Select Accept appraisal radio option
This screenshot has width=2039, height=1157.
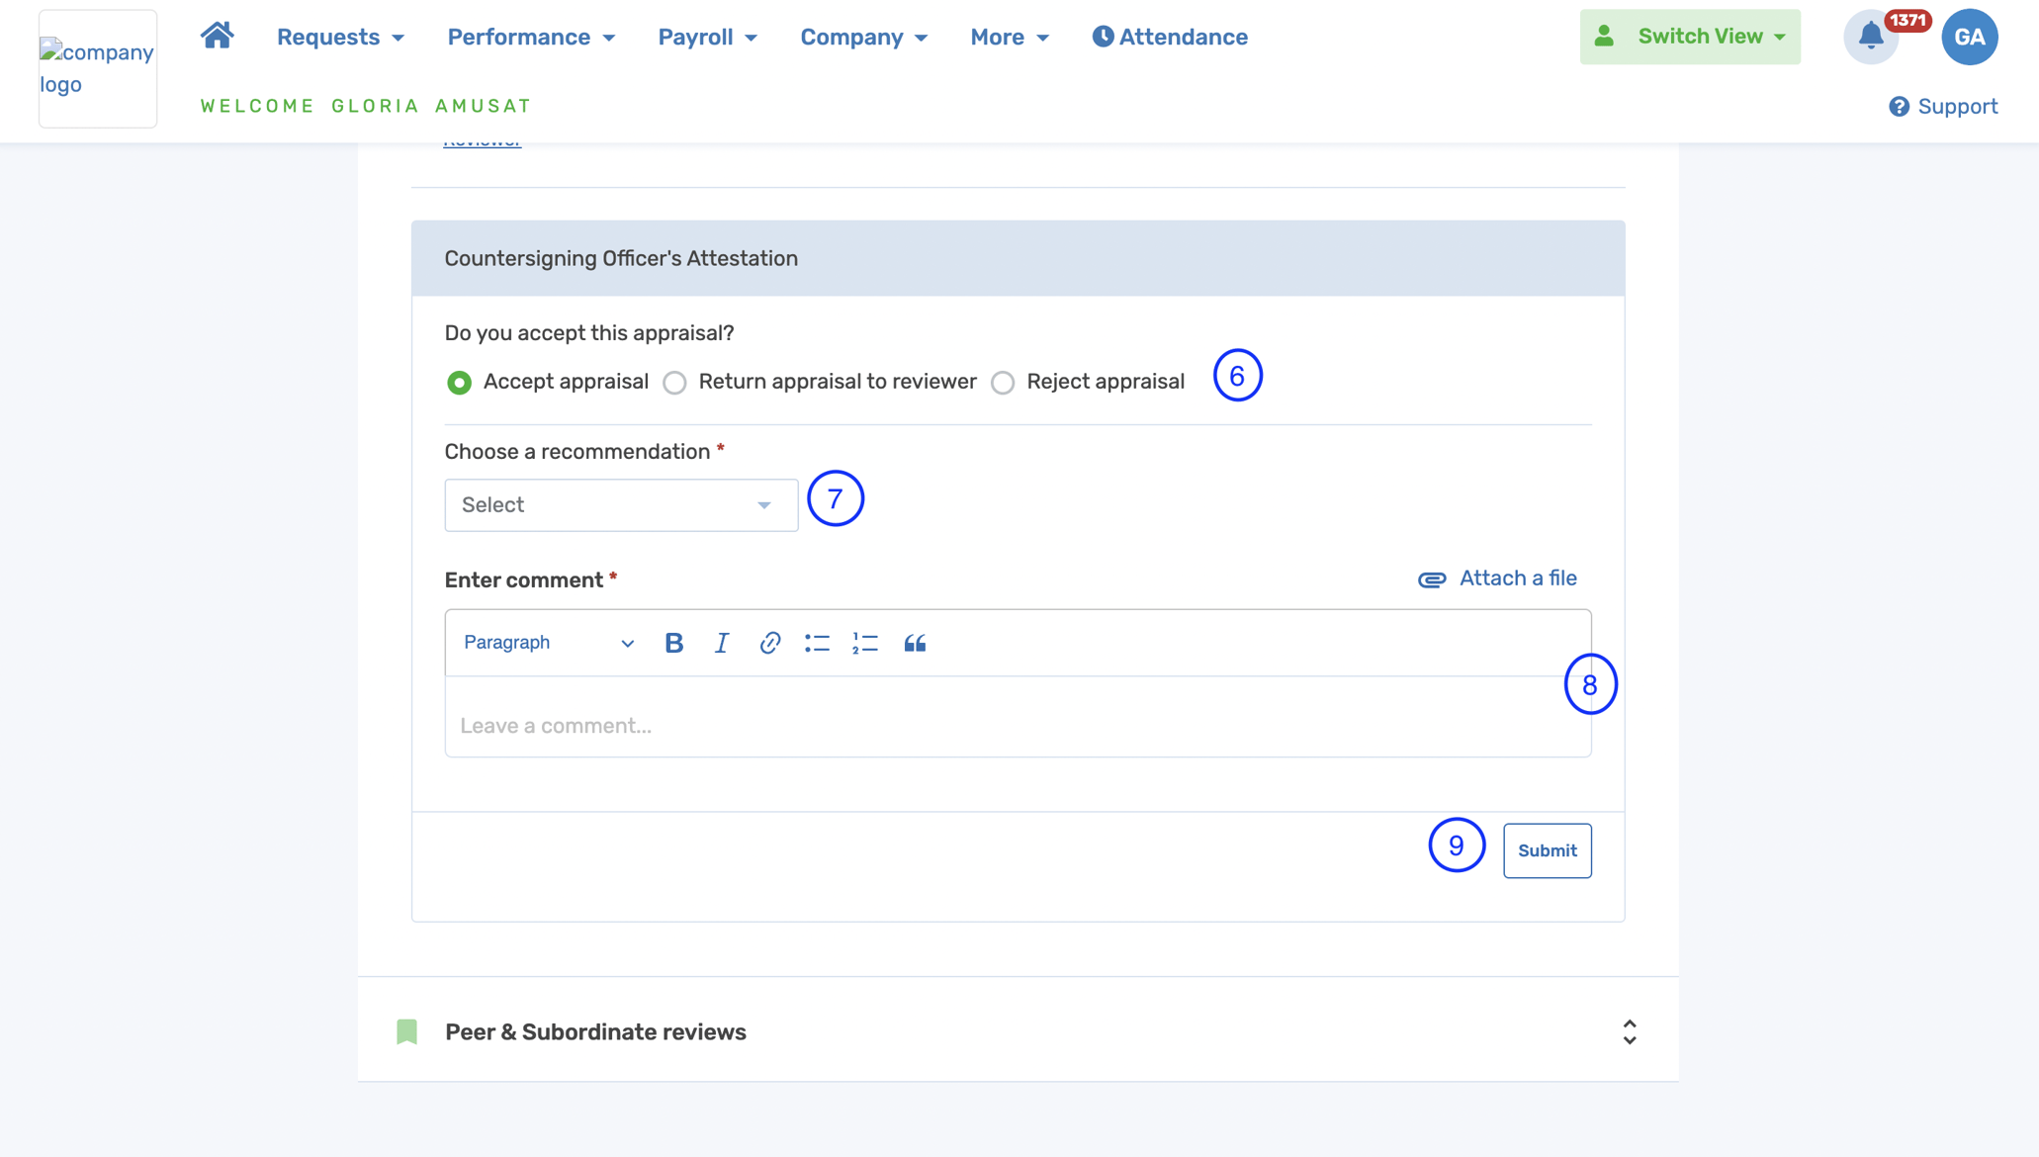[459, 383]
